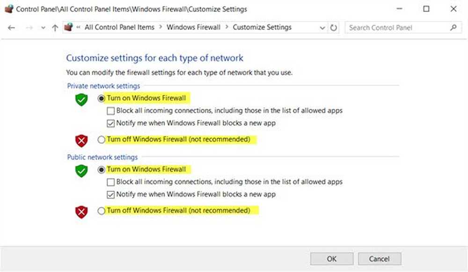This screenshot has width=468, height=272.
Task: Open the recent locations dropdown arrow
Action: (x=43, y=28)
